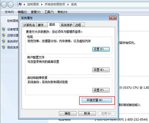Close the 系统属性 dialog with red X
The height and width of the screenshot is (123, 149).
[x=113, y=18]
